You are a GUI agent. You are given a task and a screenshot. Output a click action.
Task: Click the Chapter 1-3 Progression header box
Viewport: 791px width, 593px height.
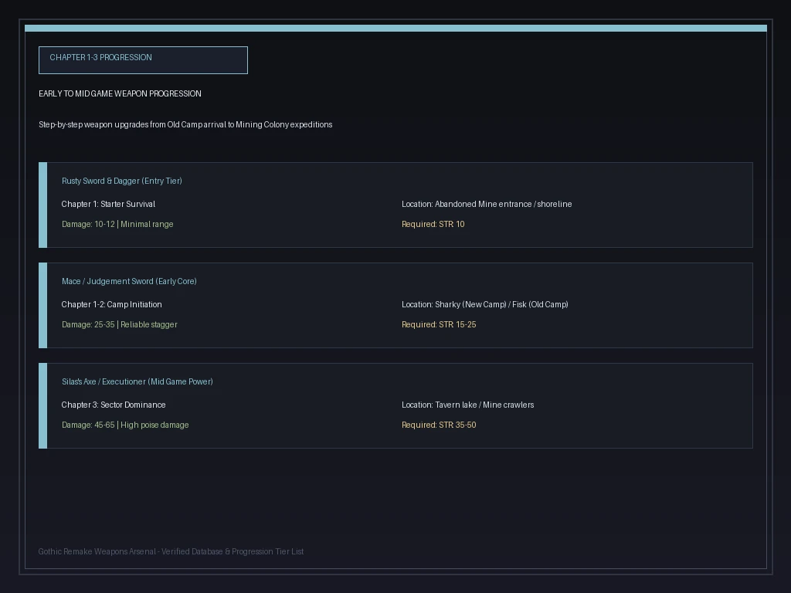coord(143,60)
